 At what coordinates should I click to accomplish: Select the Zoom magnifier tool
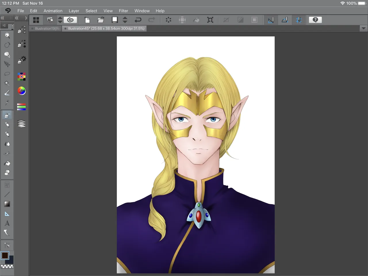tap(7, 35)
